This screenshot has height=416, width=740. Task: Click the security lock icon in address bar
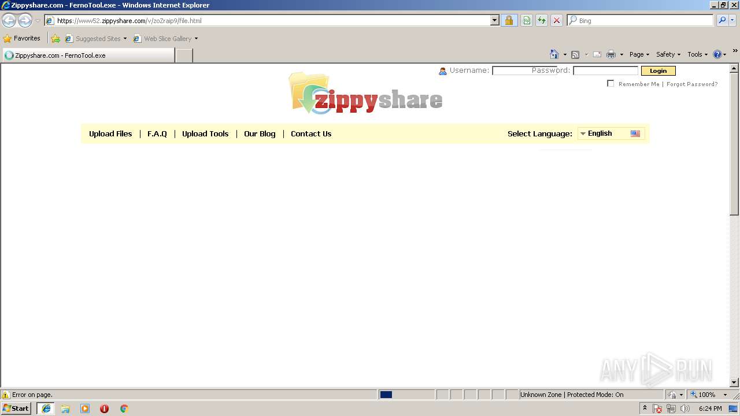pyautogui.click(x=509, y=21)
